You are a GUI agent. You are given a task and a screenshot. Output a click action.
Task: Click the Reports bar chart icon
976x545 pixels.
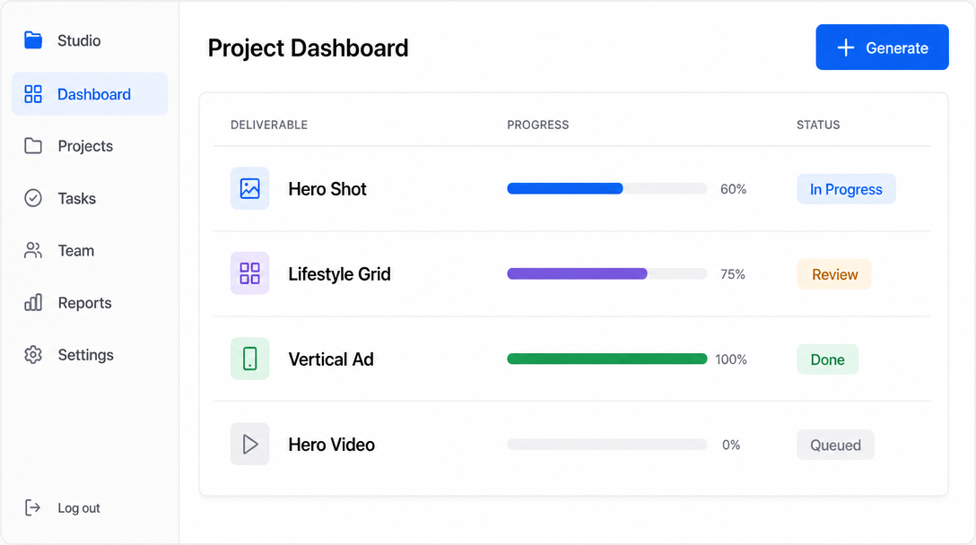pyautogui.click(x=33, y=302)
